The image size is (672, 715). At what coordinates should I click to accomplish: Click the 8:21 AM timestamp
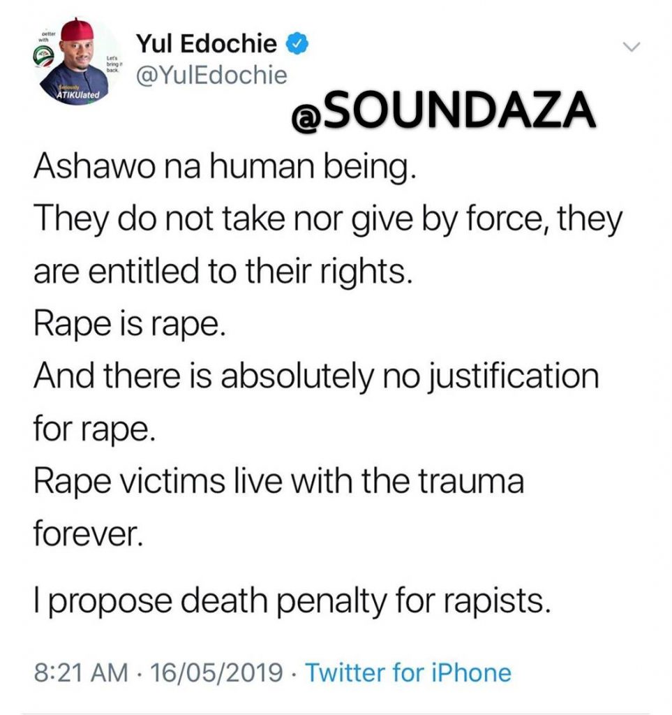[80, 673]
